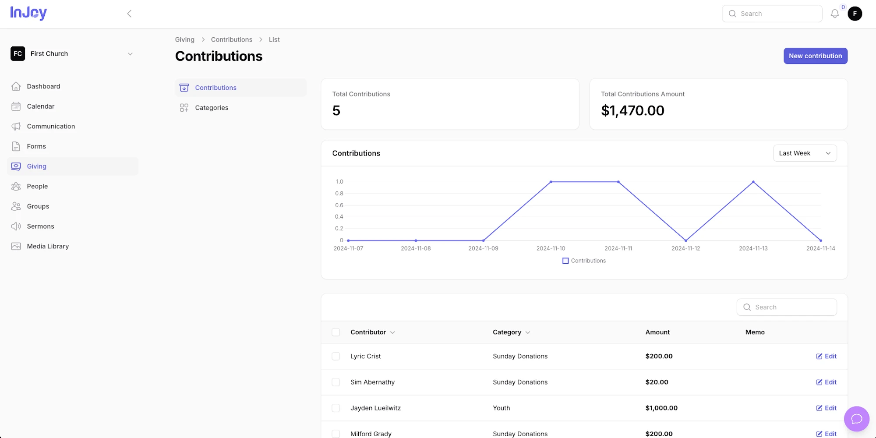
Task: Open the notifications bell icon
Action: pyautogui.click(x=835, y=14)
